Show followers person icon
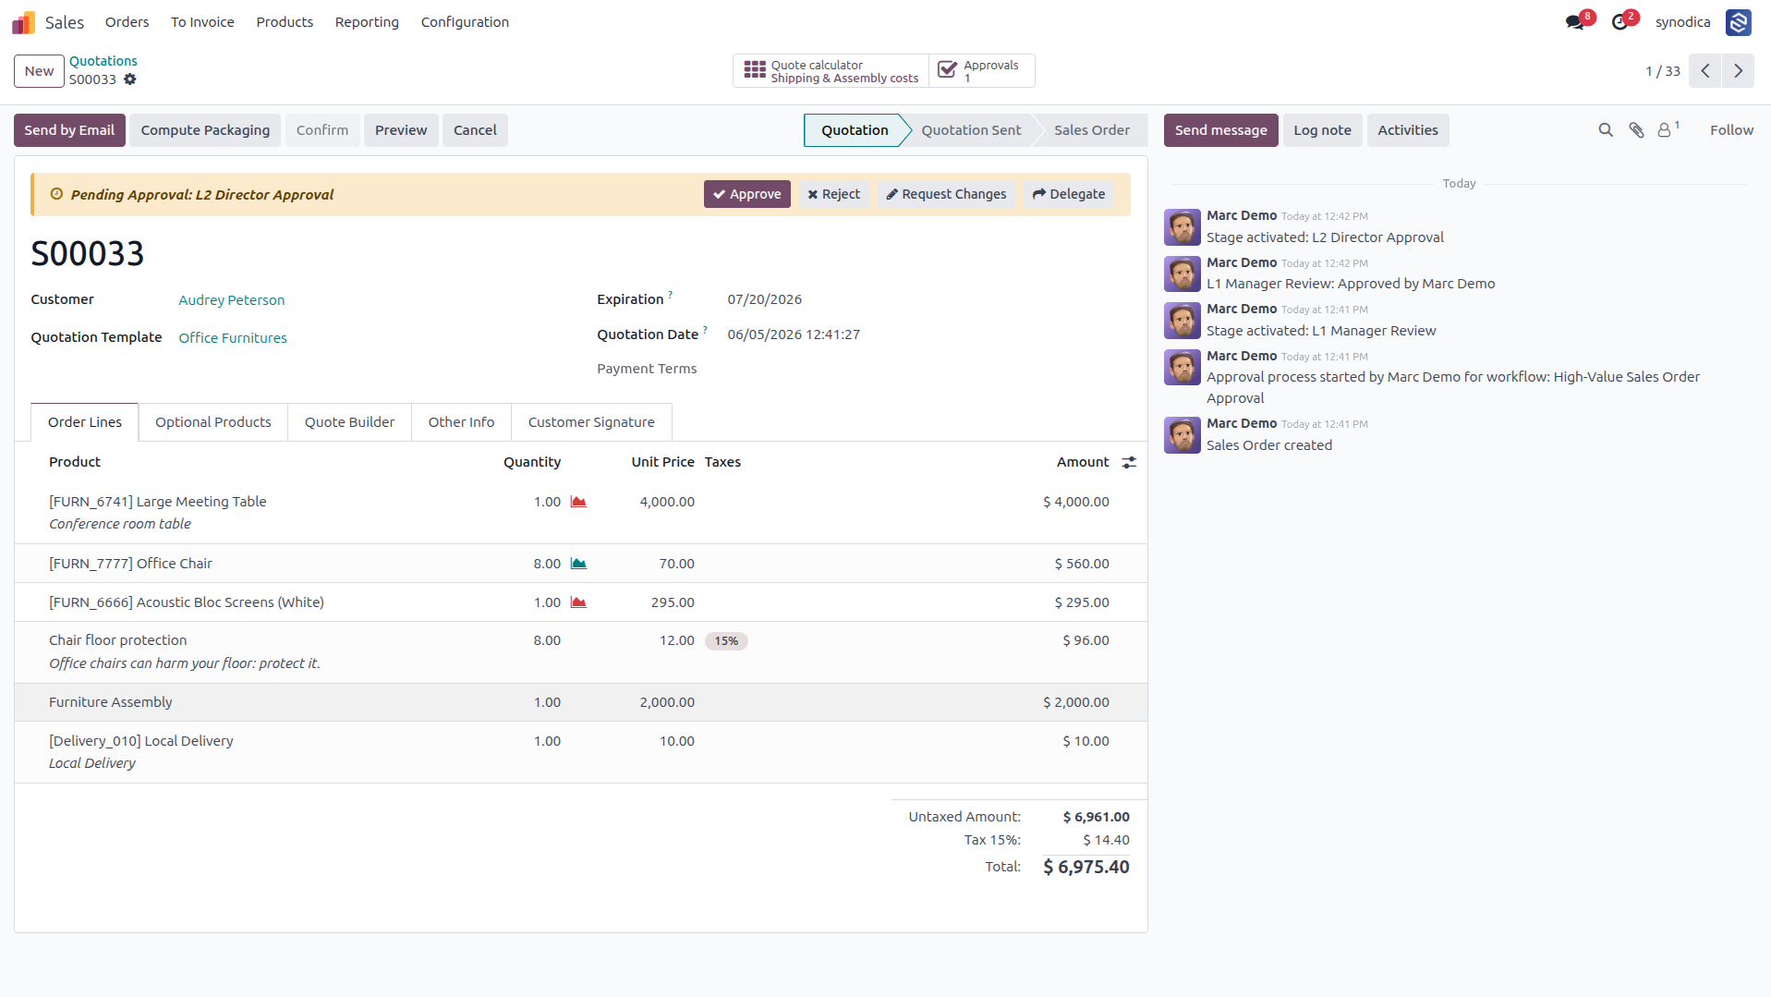 point(1665,130)
